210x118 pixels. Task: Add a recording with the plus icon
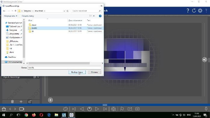[x=21, y=102]
